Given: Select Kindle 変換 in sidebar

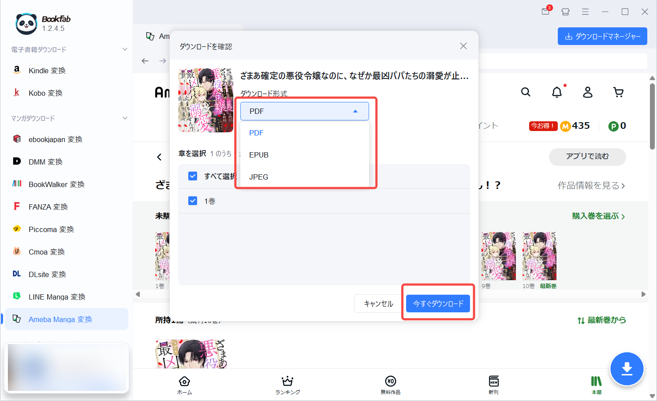Looking at the screenshot, I should (66, 71).
